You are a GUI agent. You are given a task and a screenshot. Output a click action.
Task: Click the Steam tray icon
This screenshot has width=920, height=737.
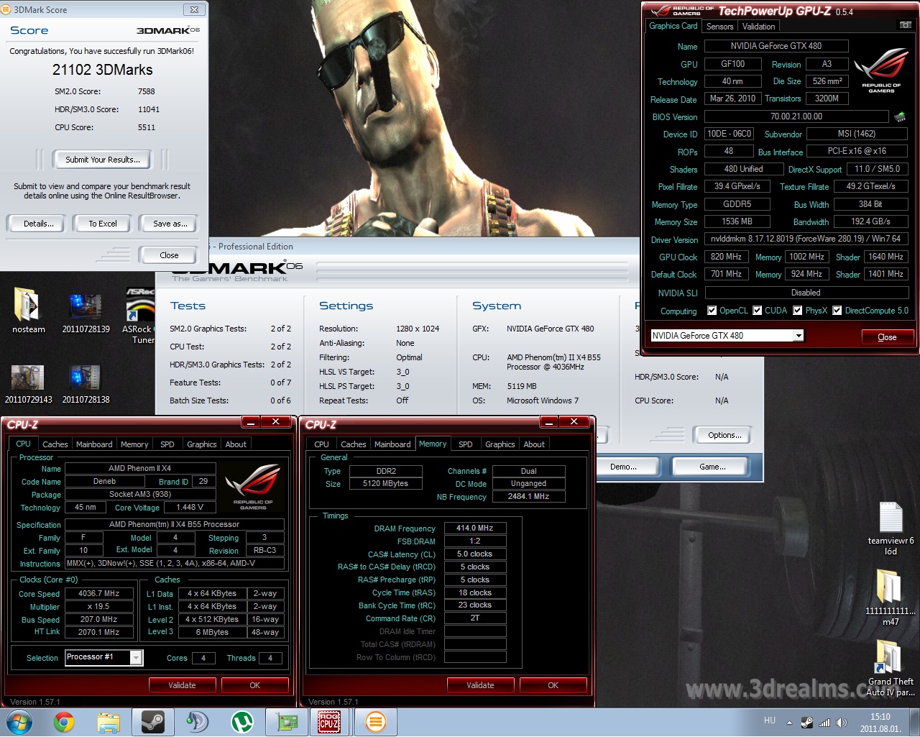pos(807,723)
